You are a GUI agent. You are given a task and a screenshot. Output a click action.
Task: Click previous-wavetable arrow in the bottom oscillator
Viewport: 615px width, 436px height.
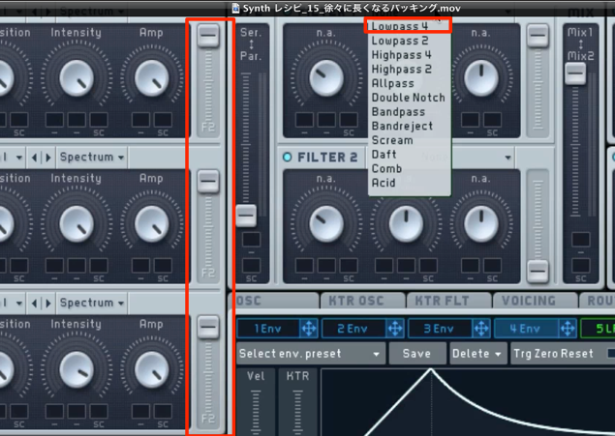(35, 303)
